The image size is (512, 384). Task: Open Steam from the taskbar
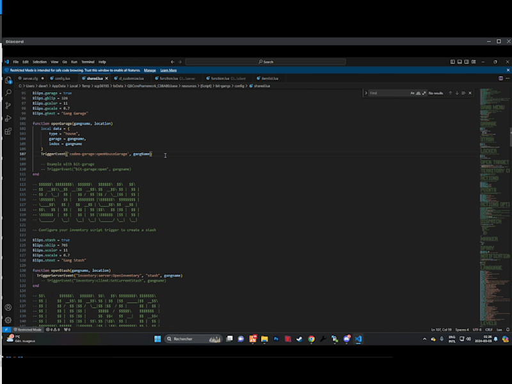(x=299, y=339)
